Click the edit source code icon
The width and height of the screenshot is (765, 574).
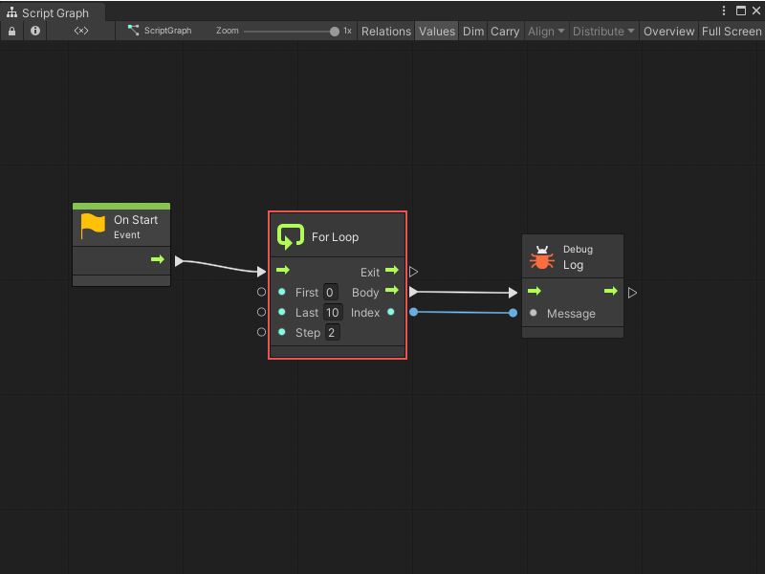click(x=80, y=31)
